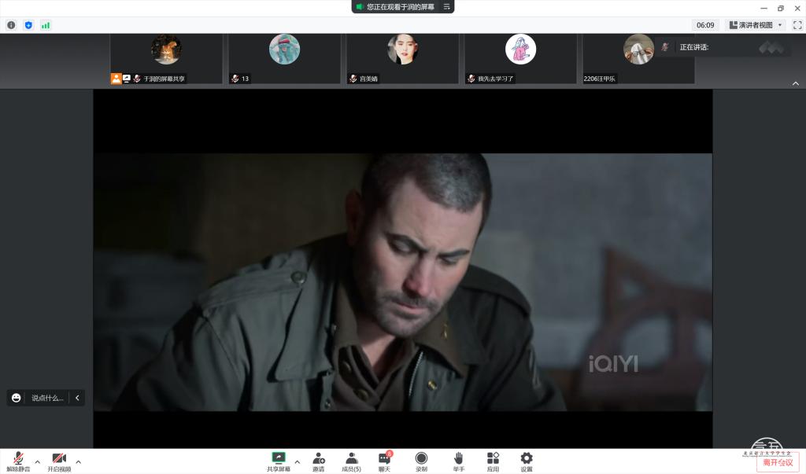Click the meeting info icon
The width and height of the screenshot is (806, 474).
11,25
